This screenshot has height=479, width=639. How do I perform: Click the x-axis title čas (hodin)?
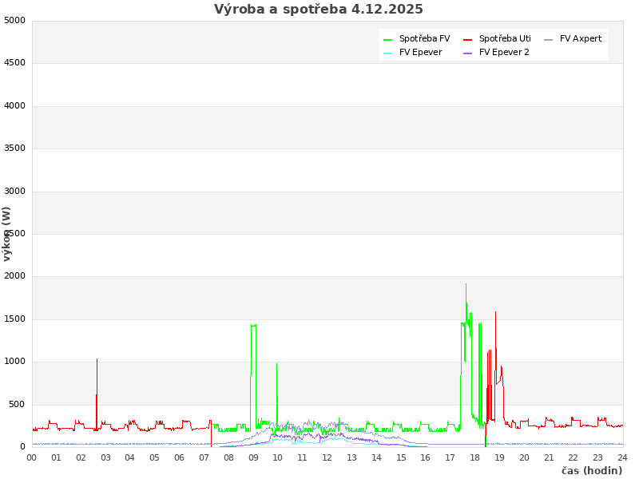[591, 471]
